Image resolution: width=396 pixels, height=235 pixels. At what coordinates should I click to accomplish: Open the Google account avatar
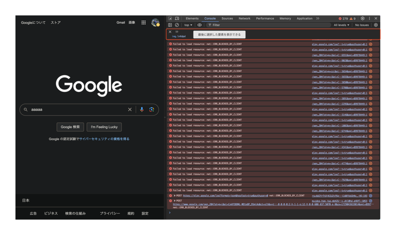pyautogui.click(x=155, y=22)
